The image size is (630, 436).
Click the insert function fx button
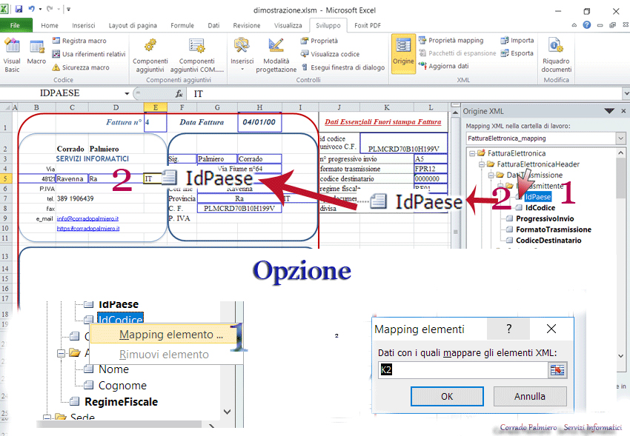click(179, 93)
